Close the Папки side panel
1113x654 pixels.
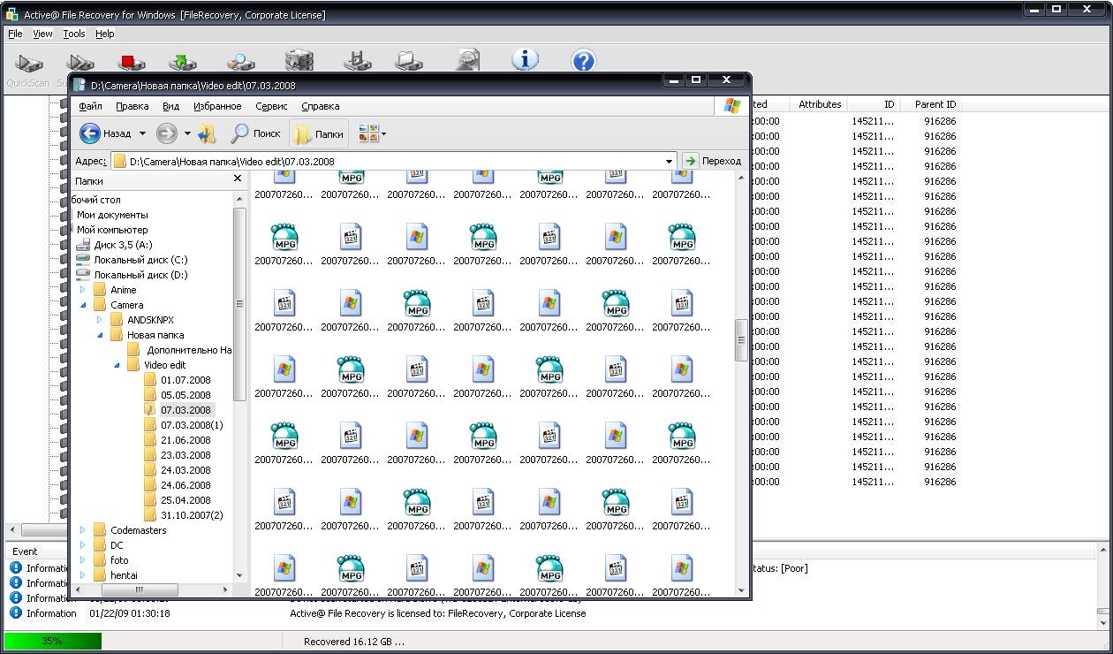coord(237,179)
